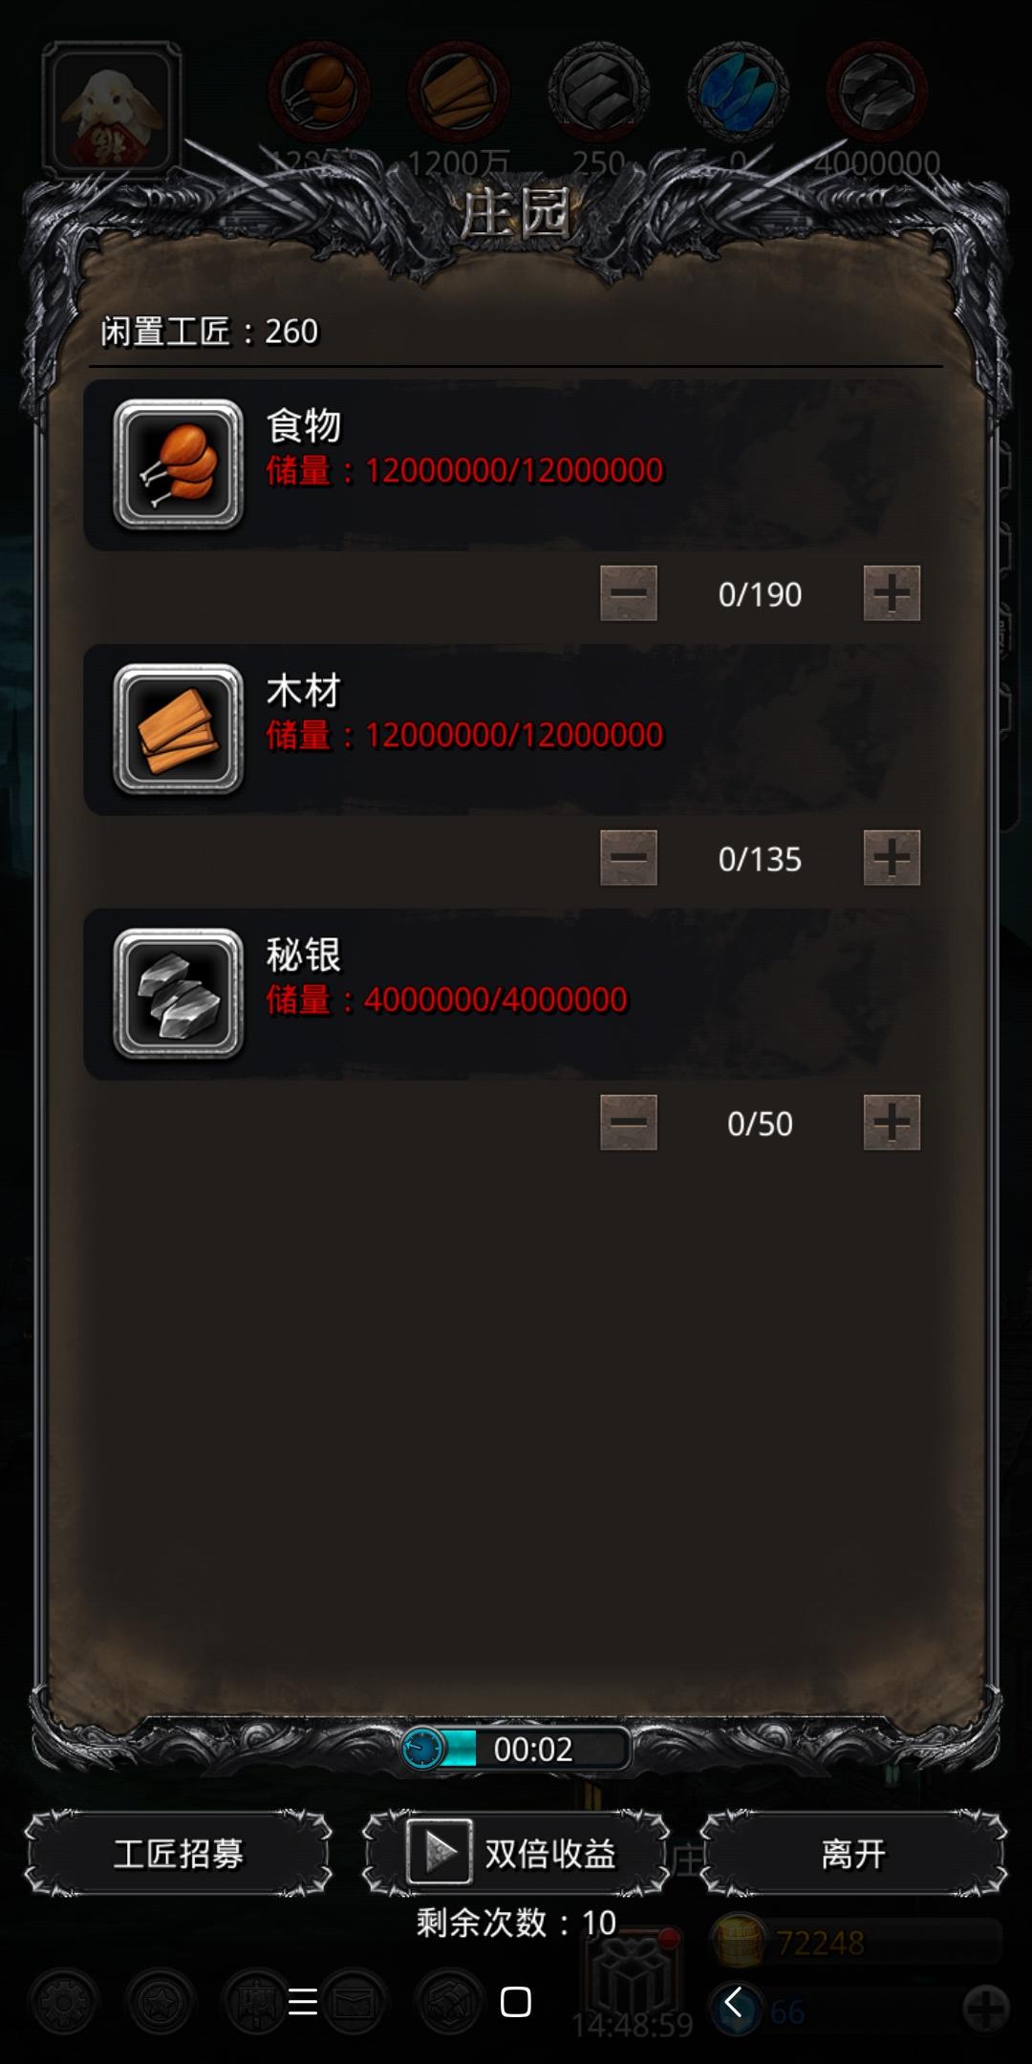The height and width of the screenshot is (2064, 1032).
Task: Tap the mithril ore icon
Action: pyautogui.click(x=179, y=994)
